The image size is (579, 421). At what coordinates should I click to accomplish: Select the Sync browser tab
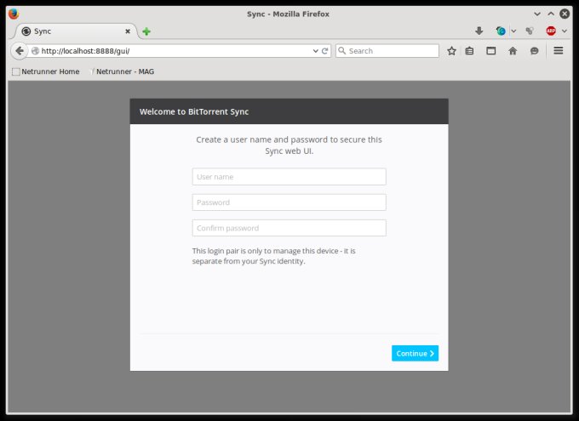pos(74,31)
